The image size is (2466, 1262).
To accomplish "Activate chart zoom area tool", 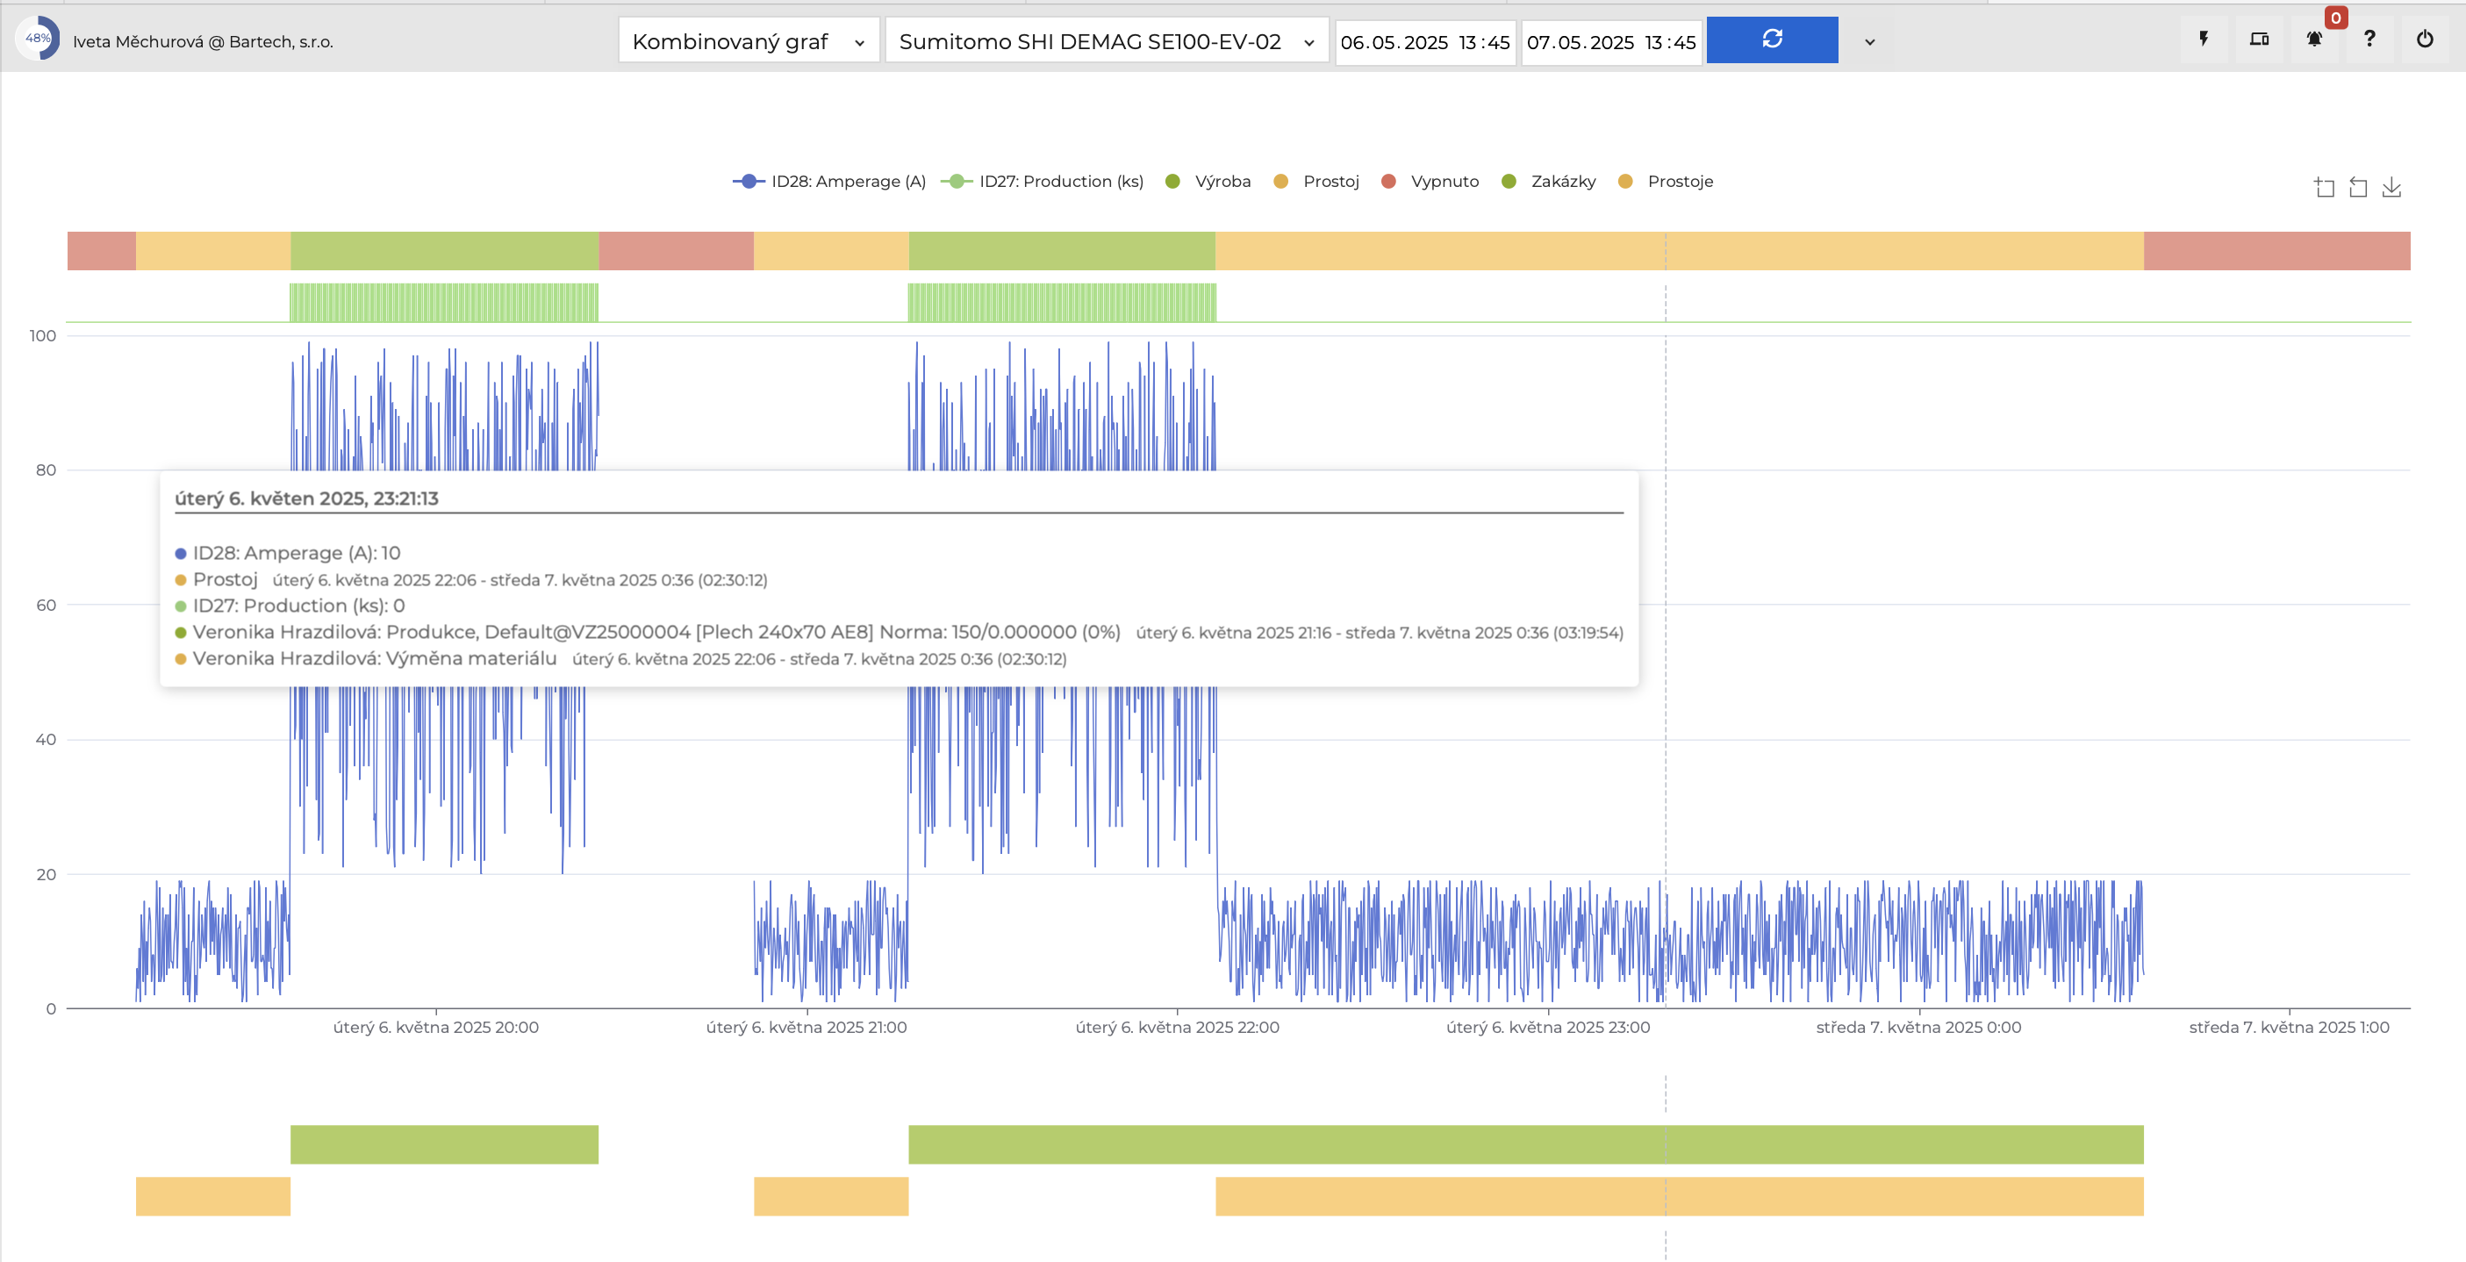I will tap(2325, 188).
